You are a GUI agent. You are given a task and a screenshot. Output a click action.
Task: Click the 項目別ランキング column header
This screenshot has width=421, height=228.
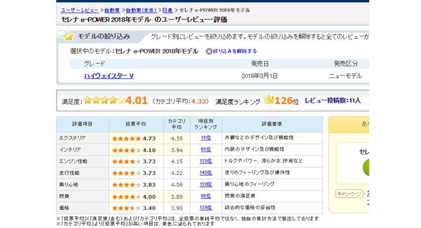205,124
